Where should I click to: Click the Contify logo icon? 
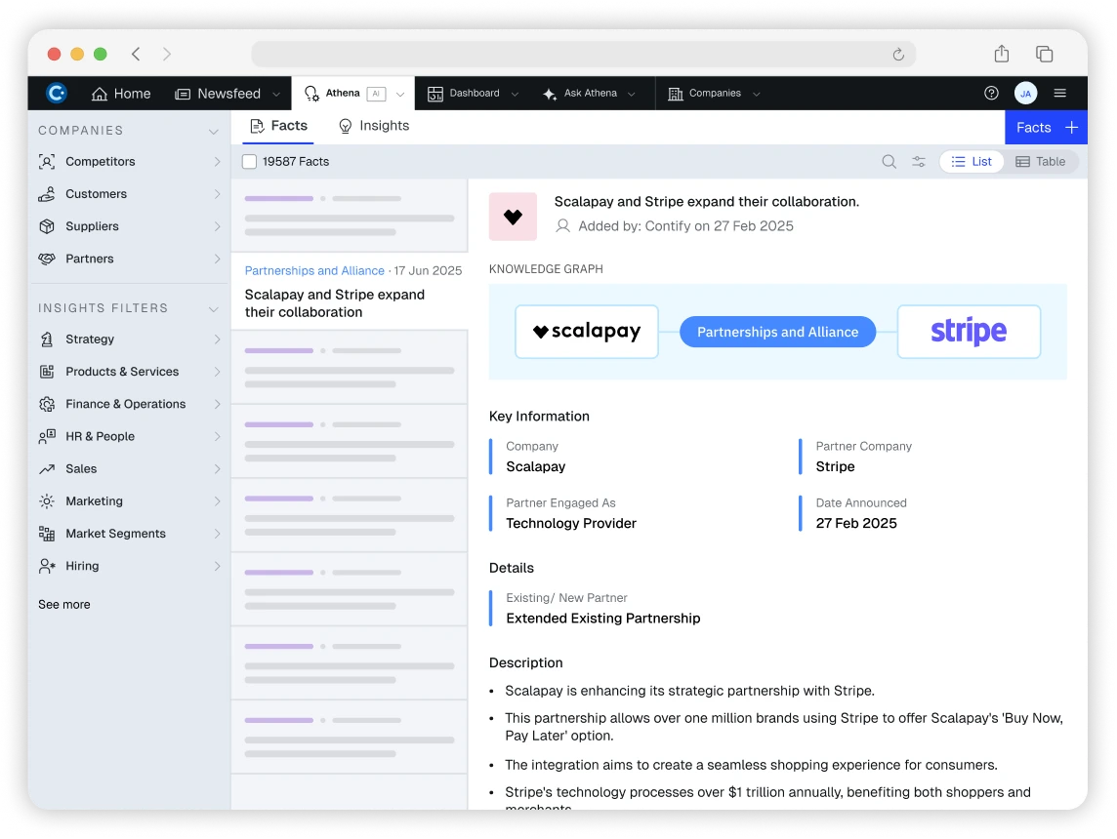(x=57, y=94)
